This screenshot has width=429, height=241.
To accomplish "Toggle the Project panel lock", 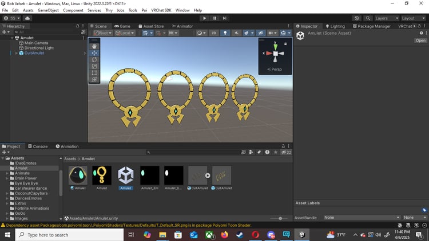I will pyautogui.click(x=283, y=146).
